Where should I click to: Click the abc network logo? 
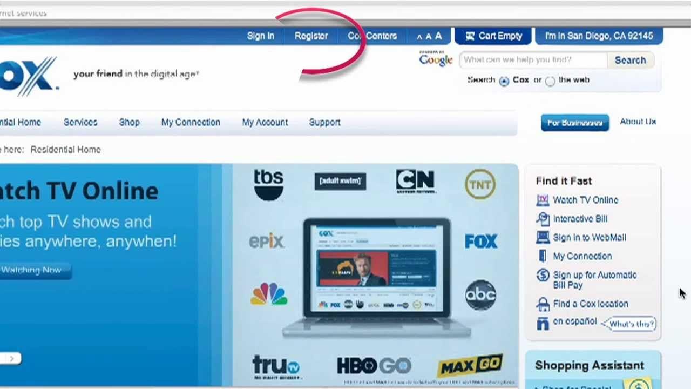click(x=480, y=295)
